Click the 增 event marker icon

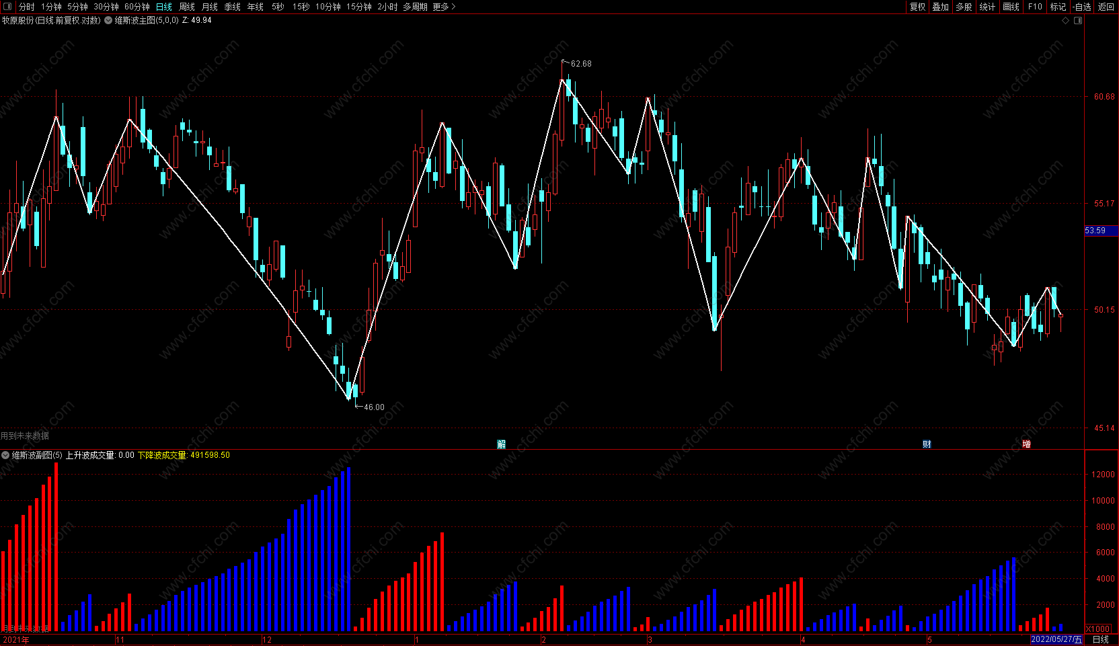[1026, 444]
